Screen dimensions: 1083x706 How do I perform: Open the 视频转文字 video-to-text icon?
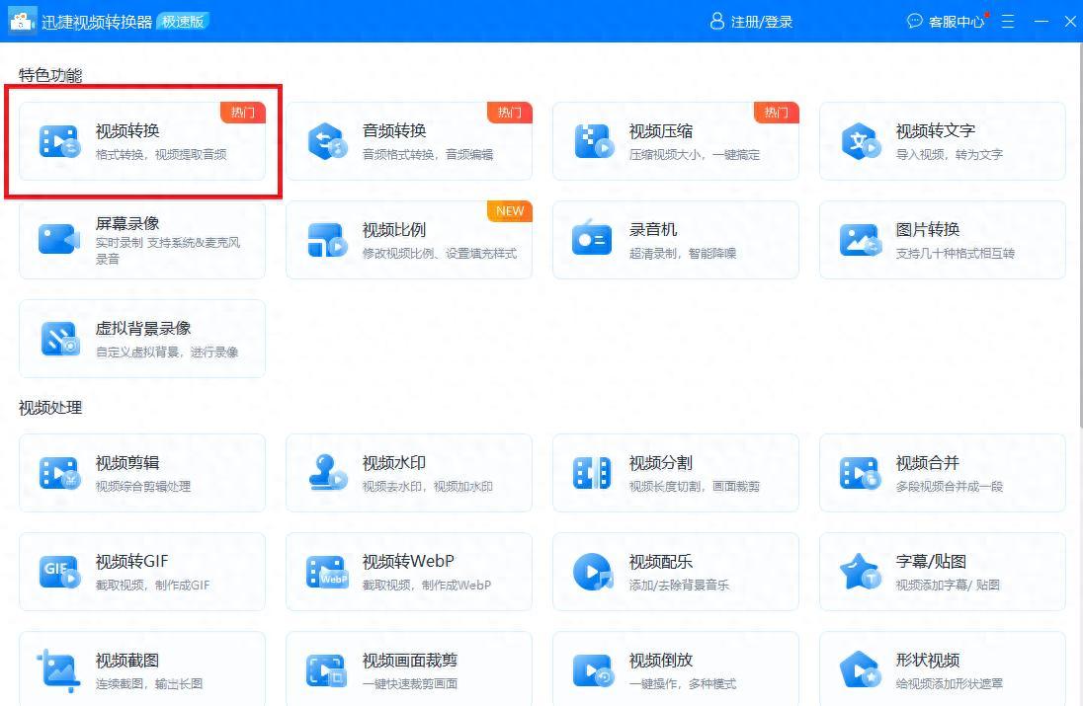[861, 141]
